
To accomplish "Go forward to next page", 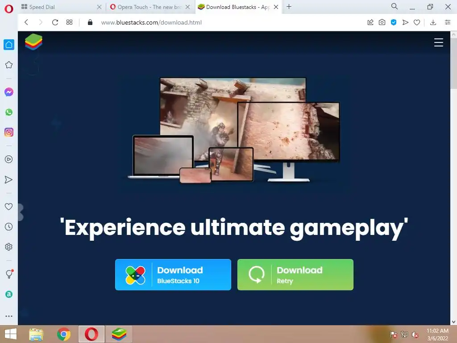I will (41, 22).
